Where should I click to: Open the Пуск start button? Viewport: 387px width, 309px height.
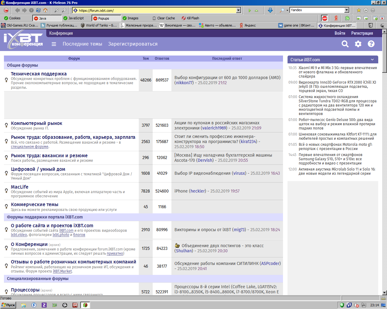click(x=8, y=305)
